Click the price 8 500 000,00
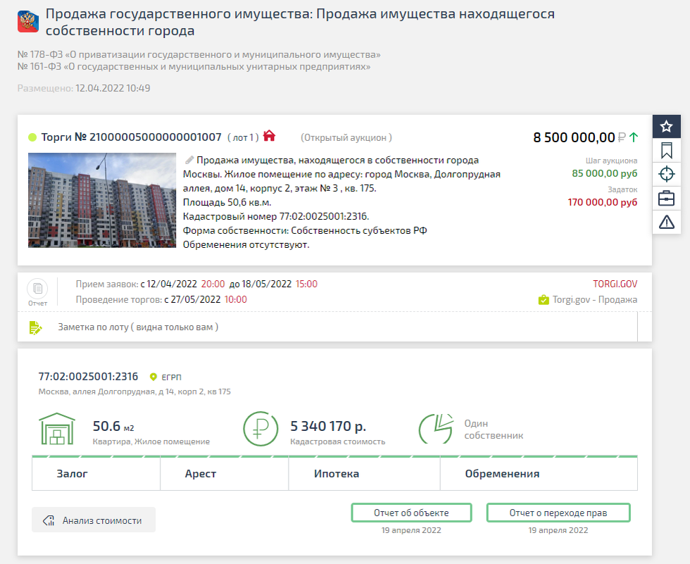690x564 pixels. tap(574, 138)
